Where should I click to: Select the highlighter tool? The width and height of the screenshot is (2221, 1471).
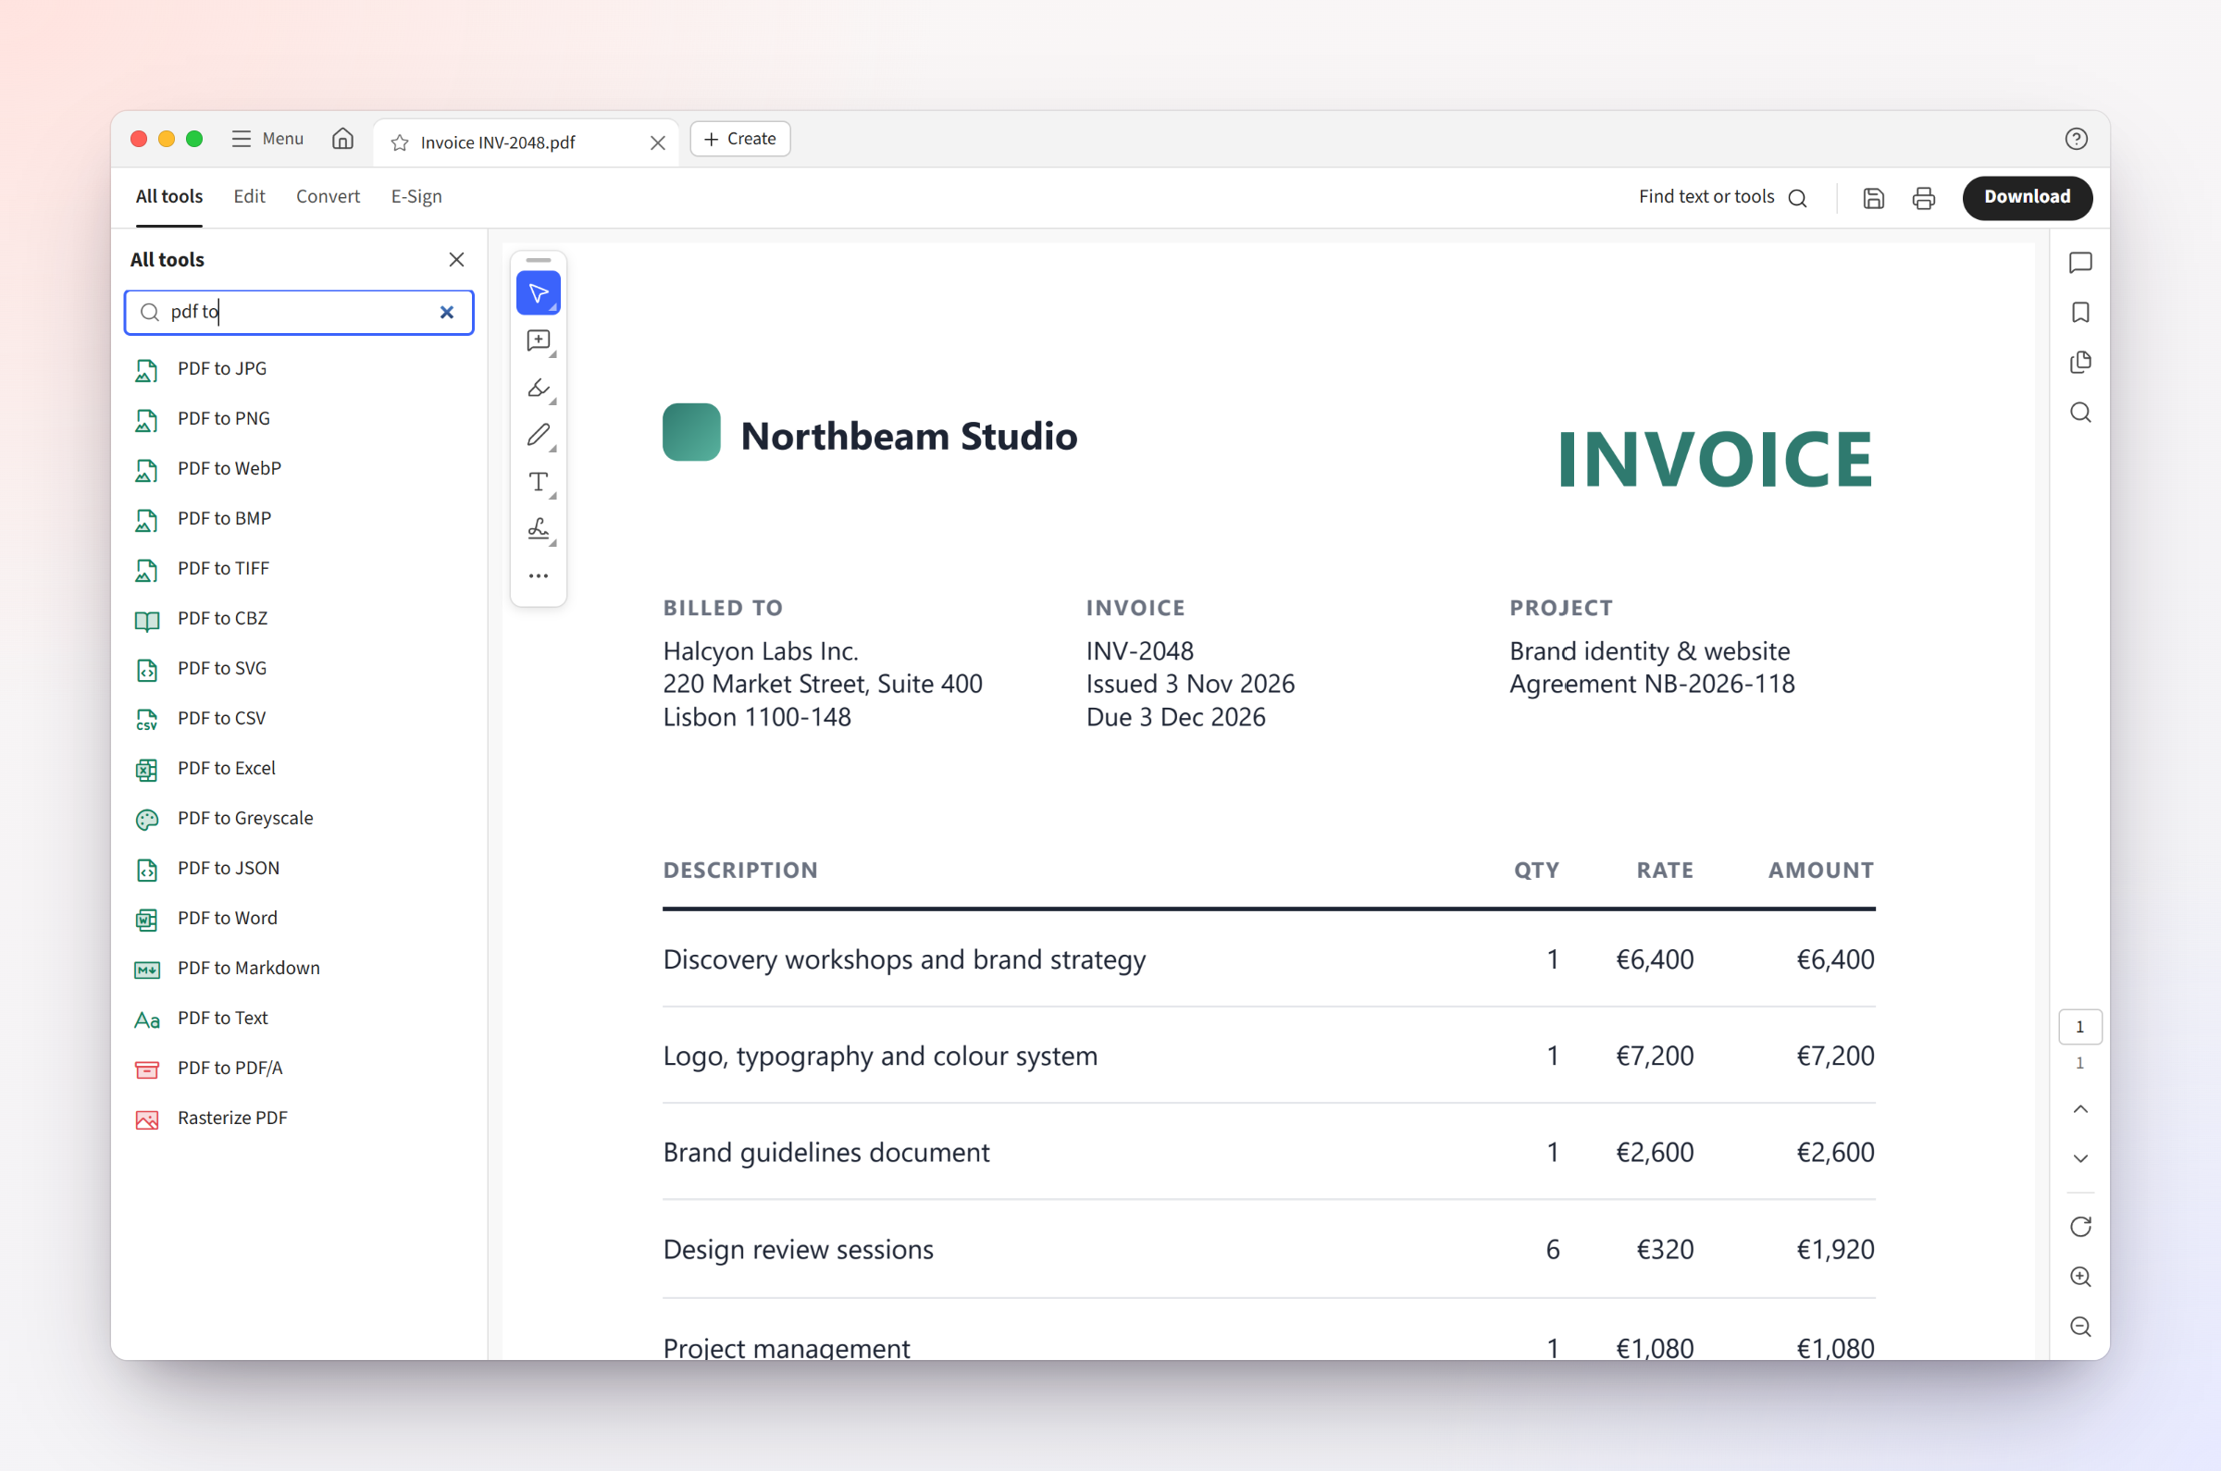[x=539, y=388]
